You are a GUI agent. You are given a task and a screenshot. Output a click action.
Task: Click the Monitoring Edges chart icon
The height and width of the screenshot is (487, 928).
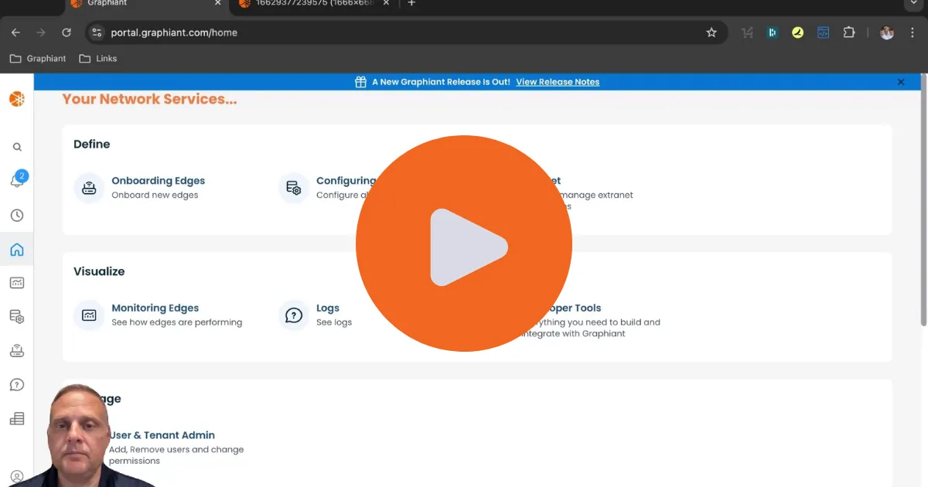tap(89, 315)
